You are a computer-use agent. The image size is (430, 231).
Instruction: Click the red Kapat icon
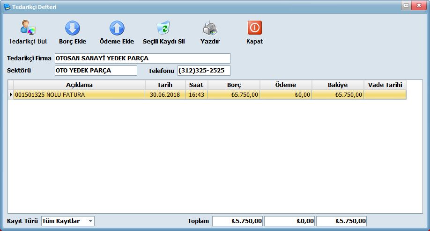[x=254, y=29]
